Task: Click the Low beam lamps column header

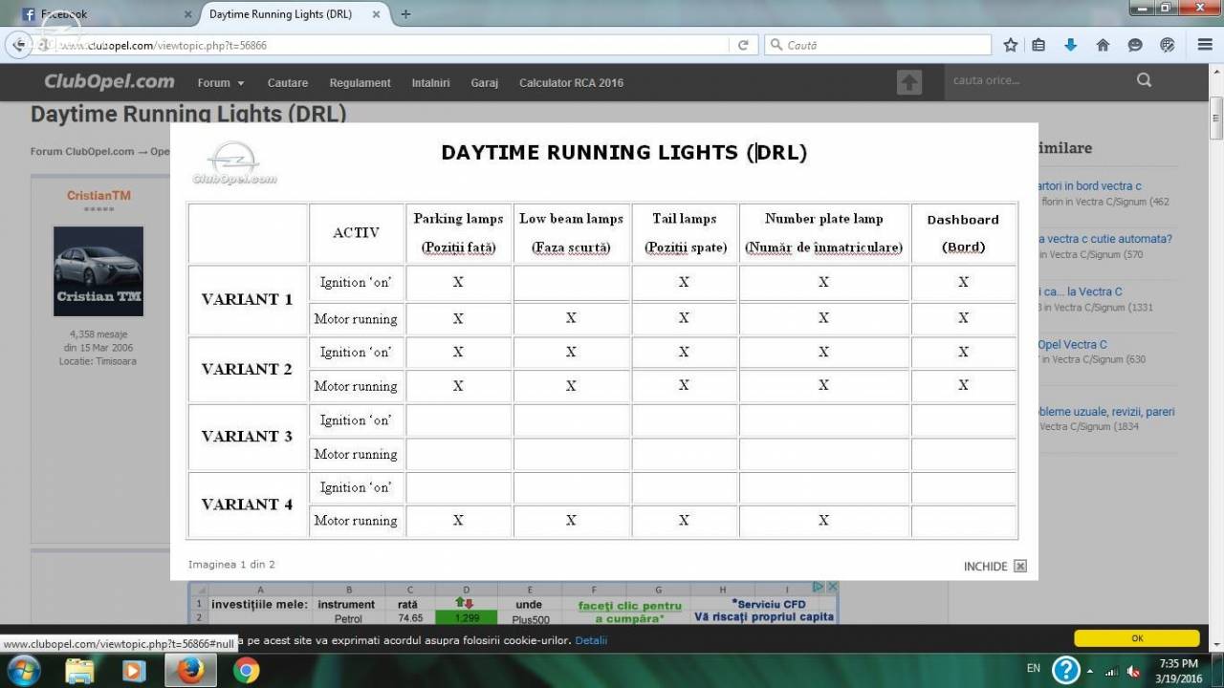Action: [x=571, y=233]
